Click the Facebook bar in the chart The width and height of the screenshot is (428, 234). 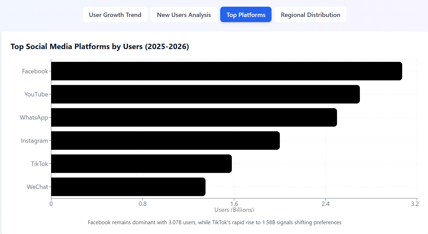(226, 71)
